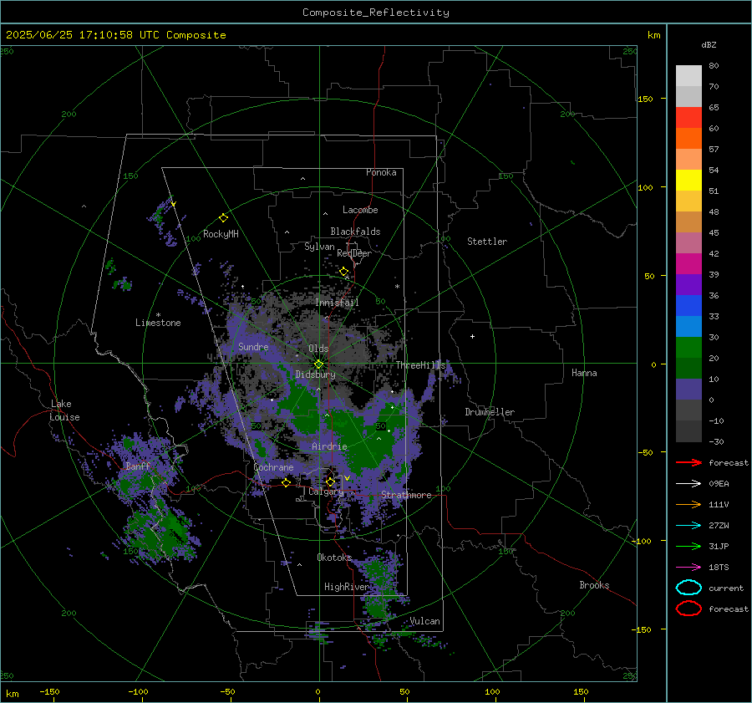Click the red 'forecast' ellipse in legend
752x703 pixels.
[x=688, y=609]
